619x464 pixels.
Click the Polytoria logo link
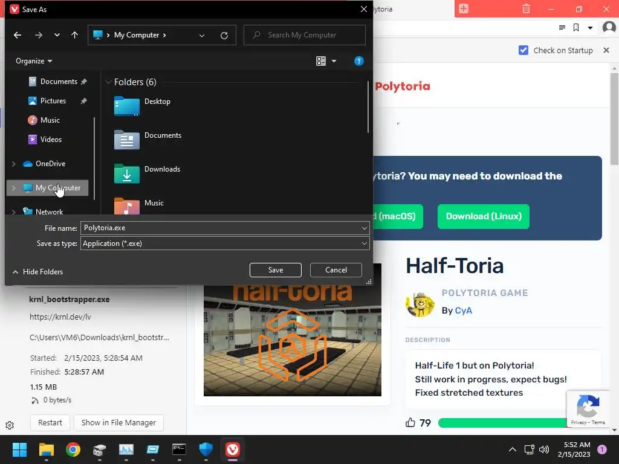click(x=402, y=86)
